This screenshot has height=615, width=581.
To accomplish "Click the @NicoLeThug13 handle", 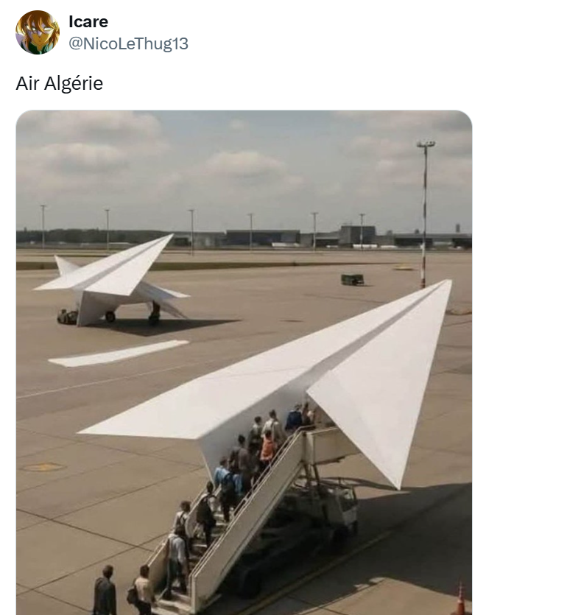I will tap(128, 44).
